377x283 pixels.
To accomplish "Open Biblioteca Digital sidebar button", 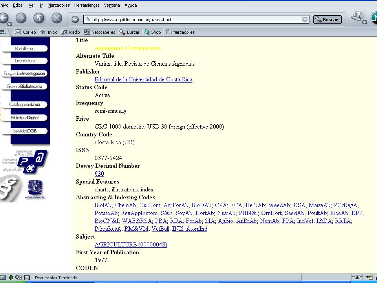I will (x=24, y=118).
